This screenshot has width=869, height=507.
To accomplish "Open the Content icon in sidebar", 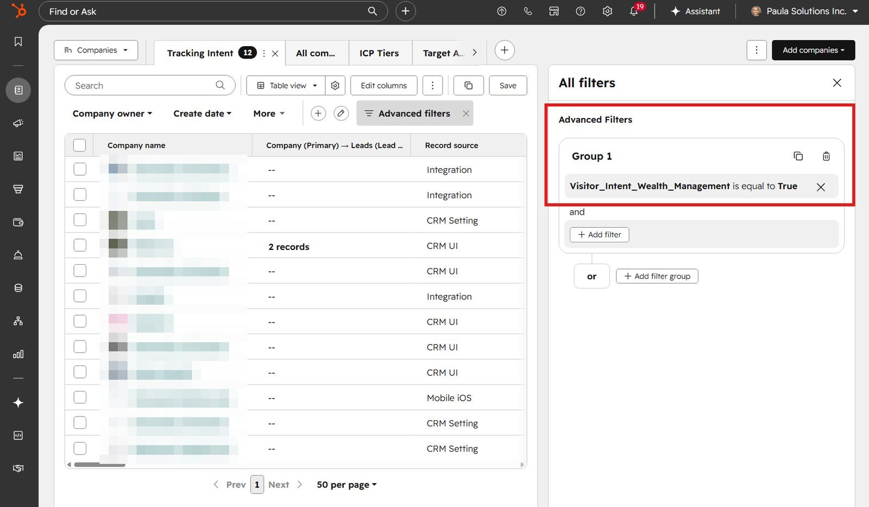I will tap(18, 156).
